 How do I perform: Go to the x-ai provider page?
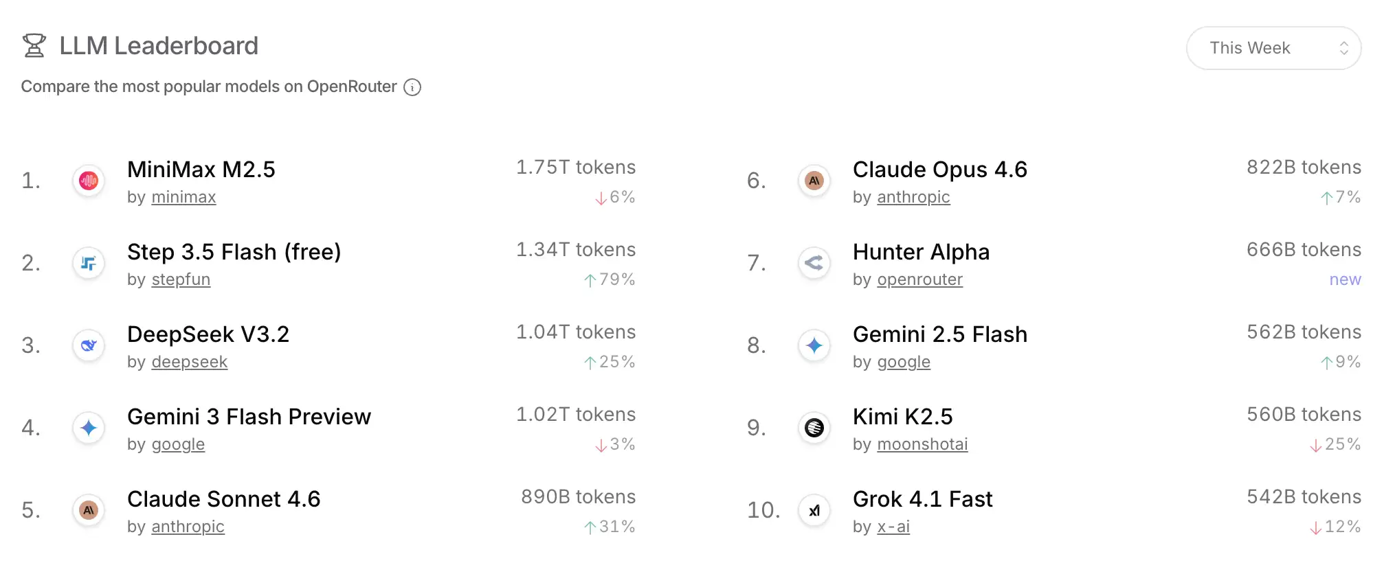click(893, 527)
